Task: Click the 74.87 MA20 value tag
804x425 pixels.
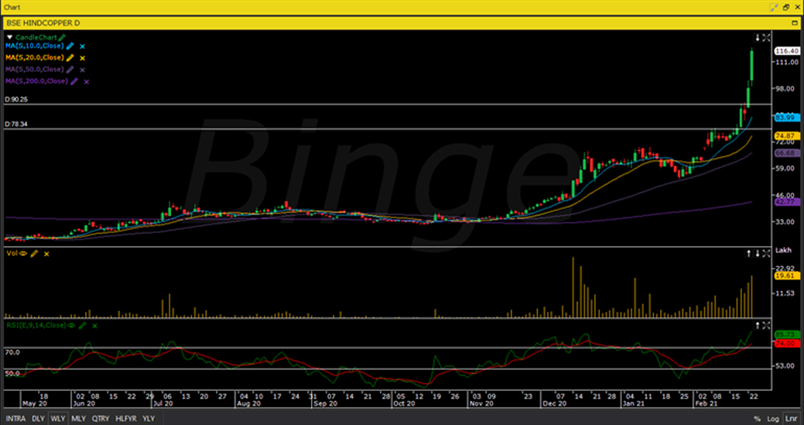Action: coord(787,135)
